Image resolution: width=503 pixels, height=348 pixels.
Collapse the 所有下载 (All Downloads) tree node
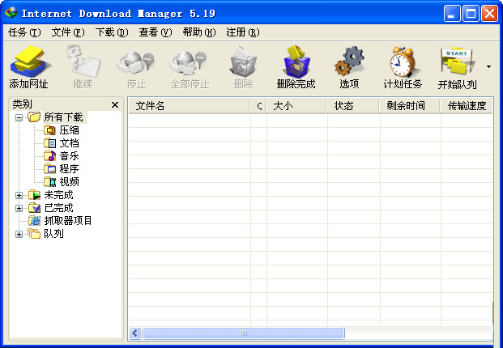click(19, 117)
